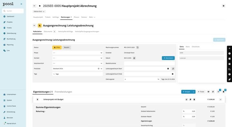The image size is (232, 127).
Task: Open the Kontakt dropdown
Action: (x=78, y=58)
